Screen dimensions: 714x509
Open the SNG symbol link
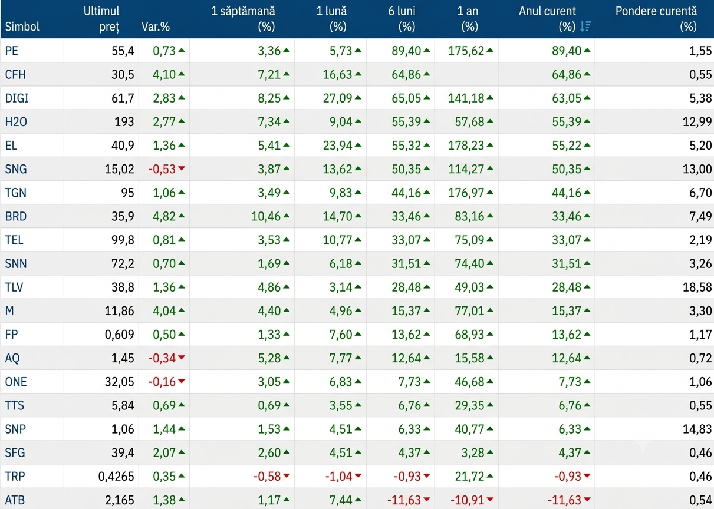(x=16, y=169)
